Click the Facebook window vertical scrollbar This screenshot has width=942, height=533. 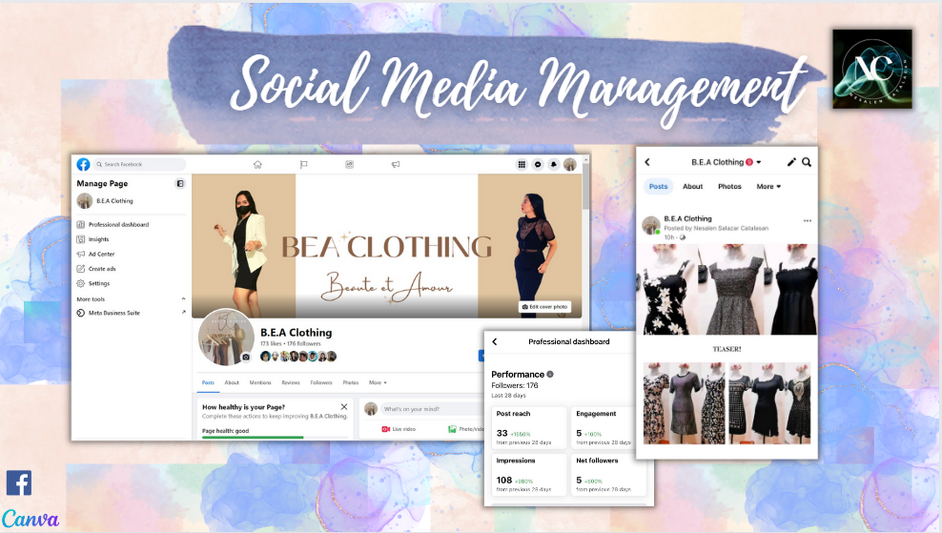[x=585, y=186]
